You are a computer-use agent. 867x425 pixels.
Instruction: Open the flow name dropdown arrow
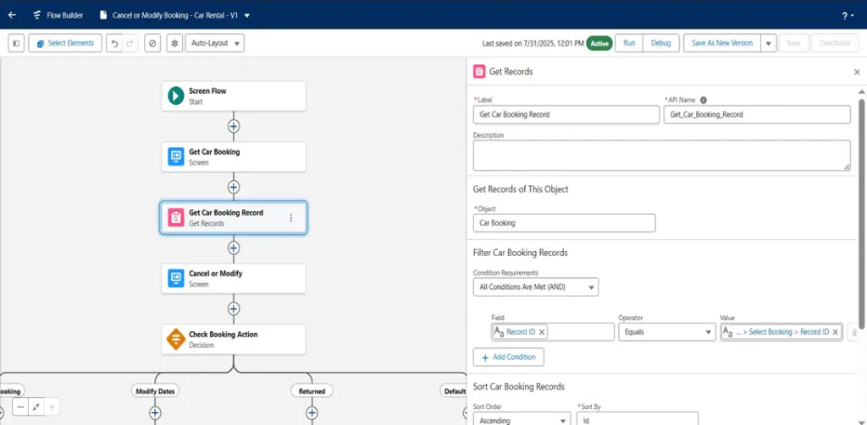247,15
